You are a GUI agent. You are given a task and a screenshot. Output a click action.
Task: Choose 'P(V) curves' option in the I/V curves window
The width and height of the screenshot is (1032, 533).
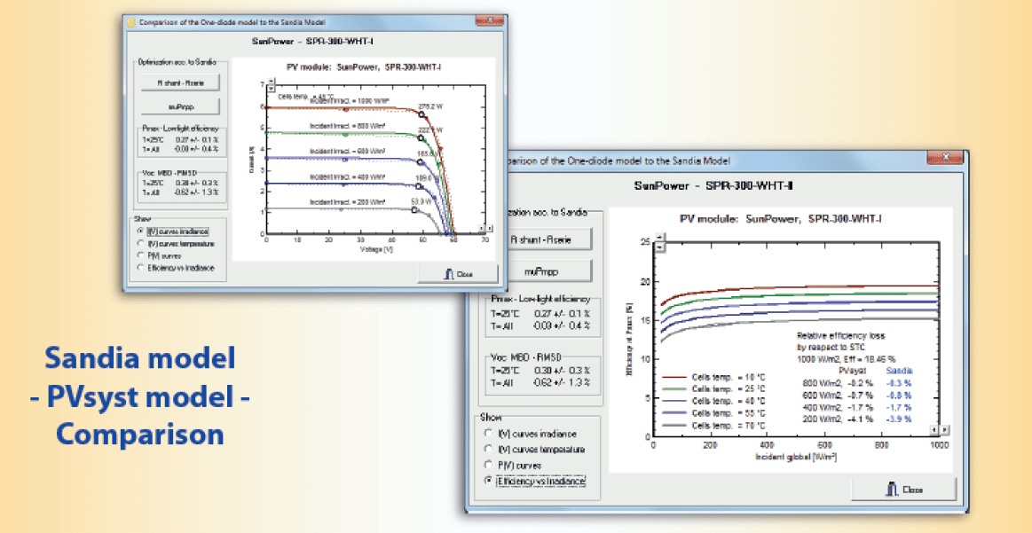coord(142,255)
